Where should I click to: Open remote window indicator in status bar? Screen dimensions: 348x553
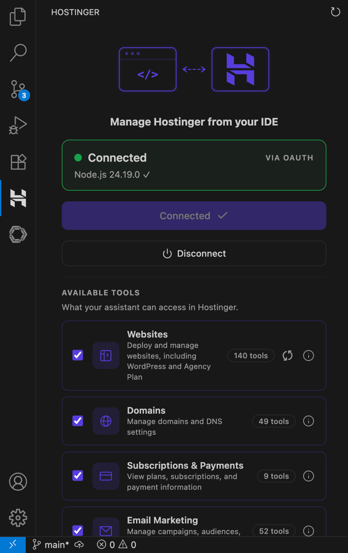pos(13,545)
